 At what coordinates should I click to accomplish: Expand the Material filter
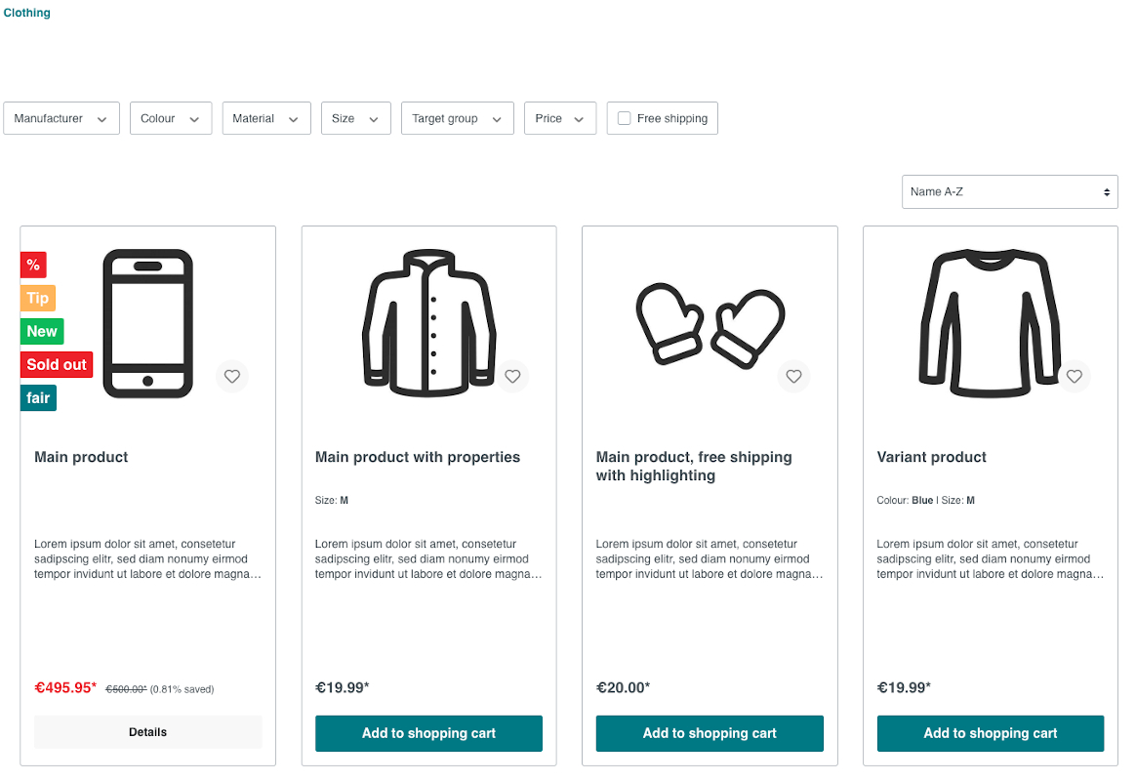[266, 118]
